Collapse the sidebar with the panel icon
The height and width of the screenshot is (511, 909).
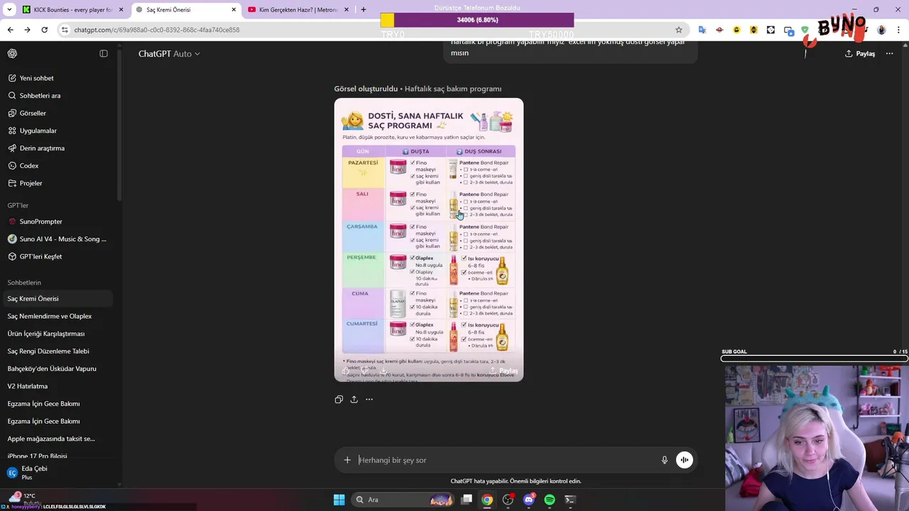(x=104, y=54)
